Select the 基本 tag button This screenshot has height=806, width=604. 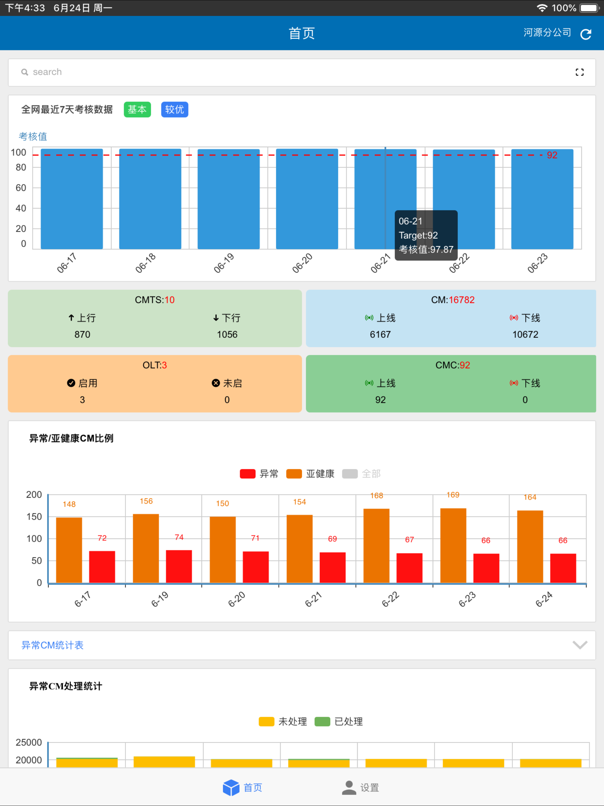[137, 109]
